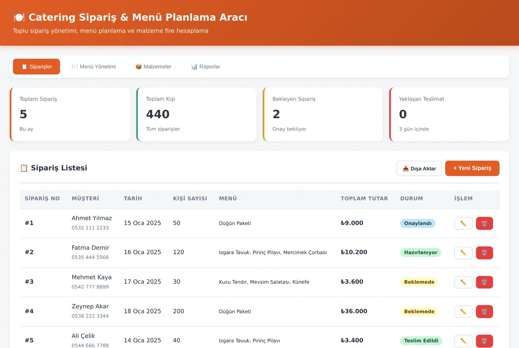519x348 pixels.
Task: Edit Fatma Demir's order #2
Action: pyautogui.click(x=463, y=253)
